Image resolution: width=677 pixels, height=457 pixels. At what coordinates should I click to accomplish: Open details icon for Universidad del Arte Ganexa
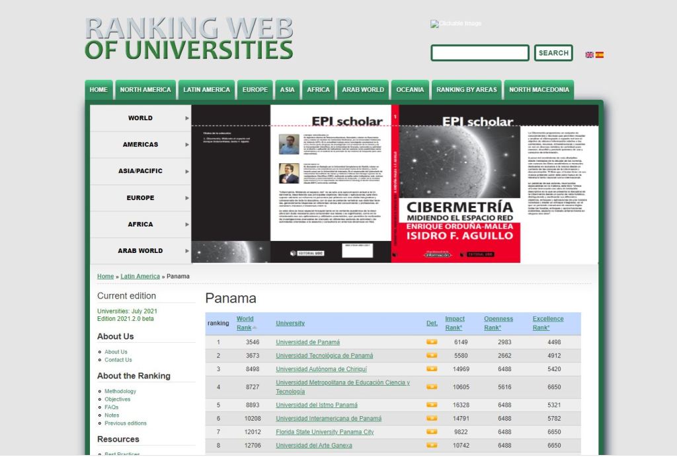coord(432,446)
